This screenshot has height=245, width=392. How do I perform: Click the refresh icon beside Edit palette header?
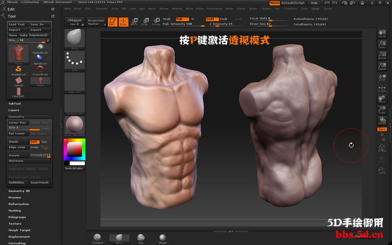(53, 9)
